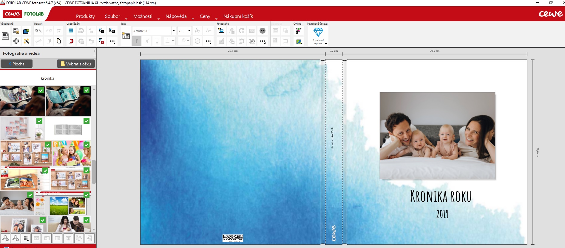
Task: Insert a new text box
Action: click(x=126, y=36)
